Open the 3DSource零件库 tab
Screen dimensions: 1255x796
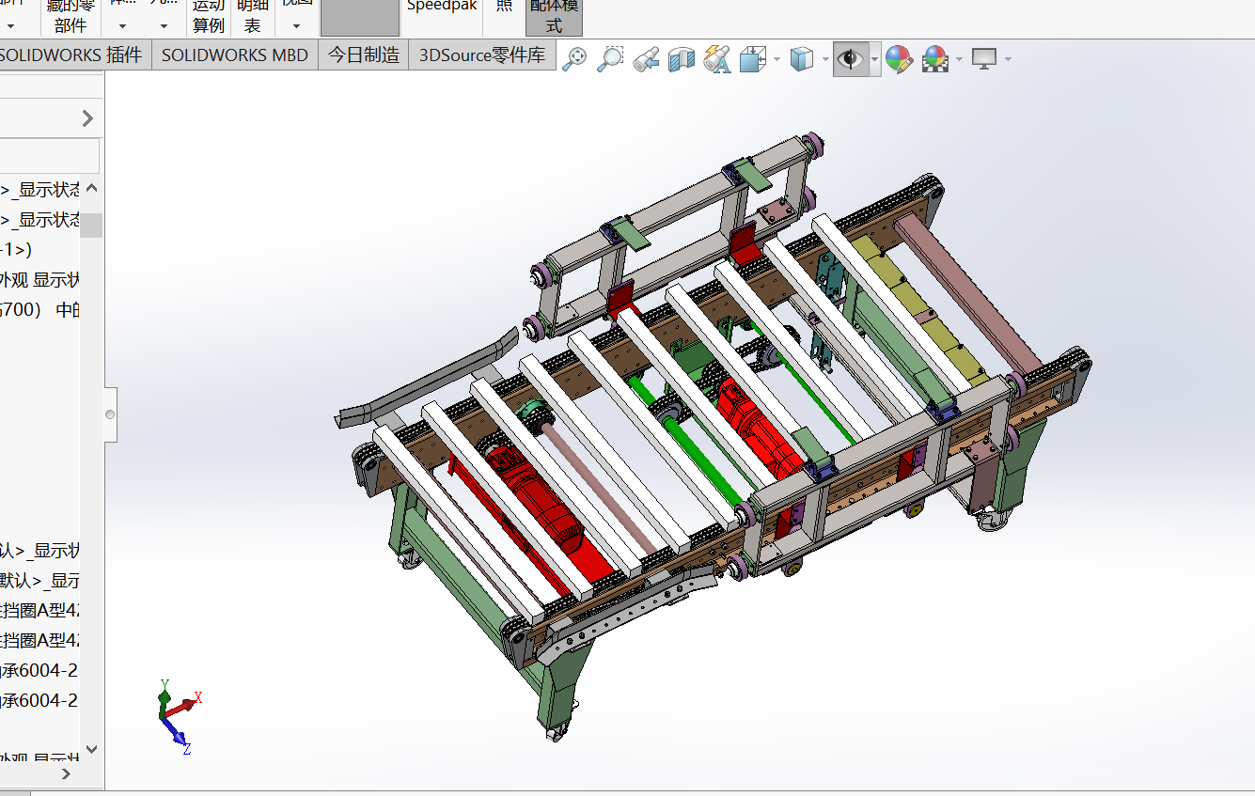coord(482,55)
